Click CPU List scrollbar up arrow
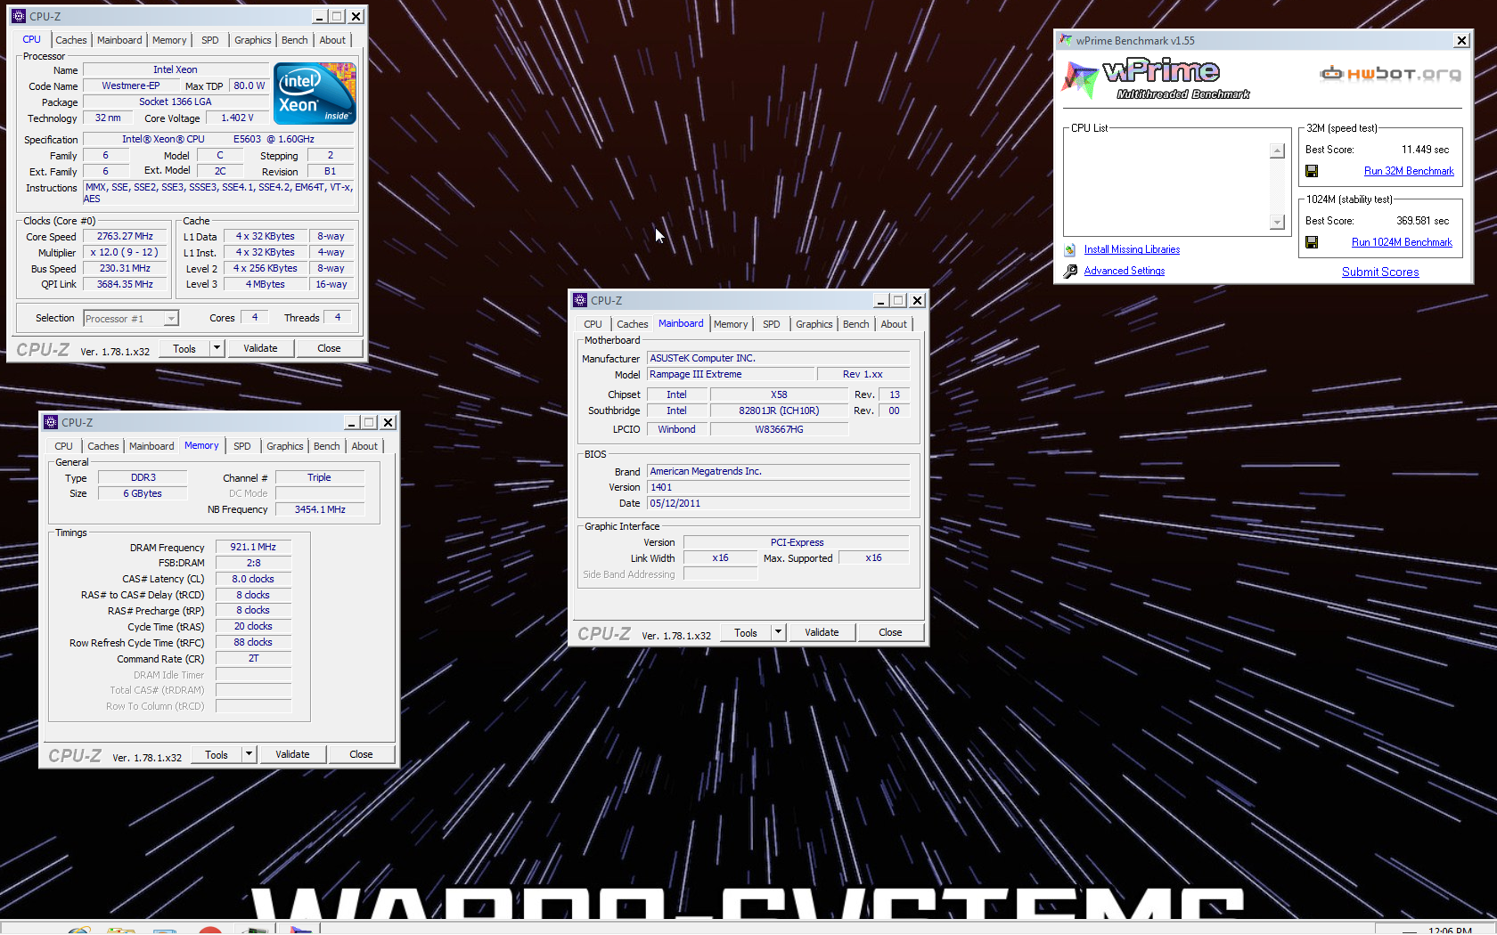Viewport: 1497px width, 935px height. pyautogui.click(x=1277, y=150)
